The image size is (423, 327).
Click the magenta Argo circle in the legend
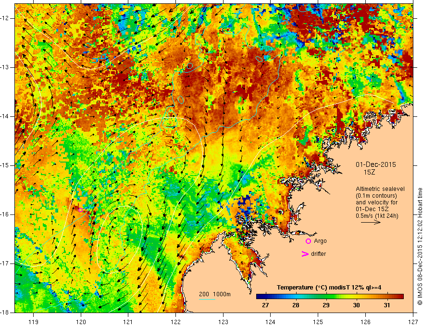click(x=308, y=241)
